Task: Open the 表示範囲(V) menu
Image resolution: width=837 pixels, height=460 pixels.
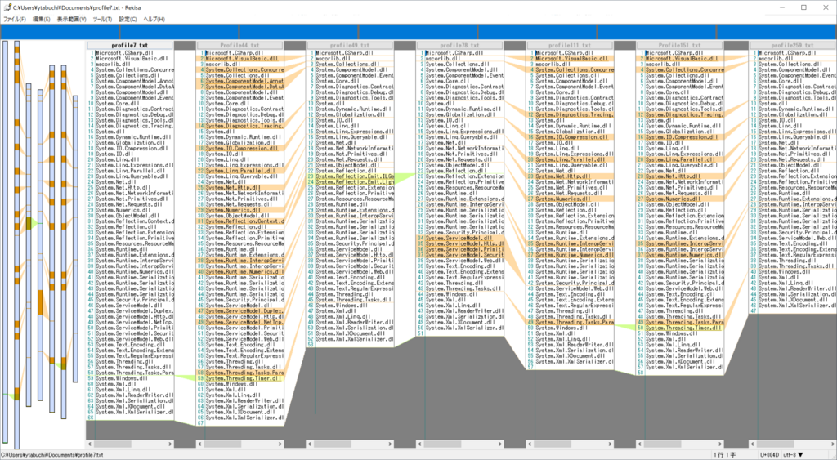Action: tap(72, 20)
